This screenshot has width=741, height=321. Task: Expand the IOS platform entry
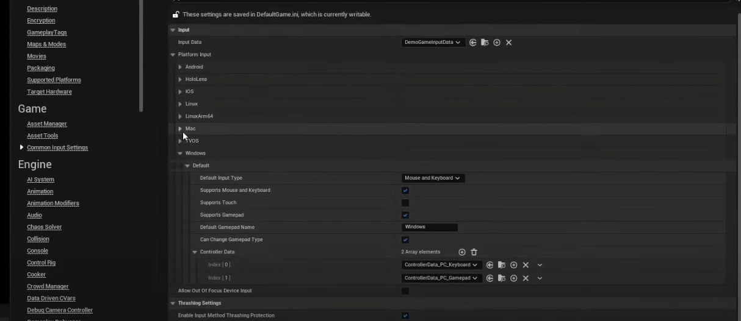coord(180,92)
